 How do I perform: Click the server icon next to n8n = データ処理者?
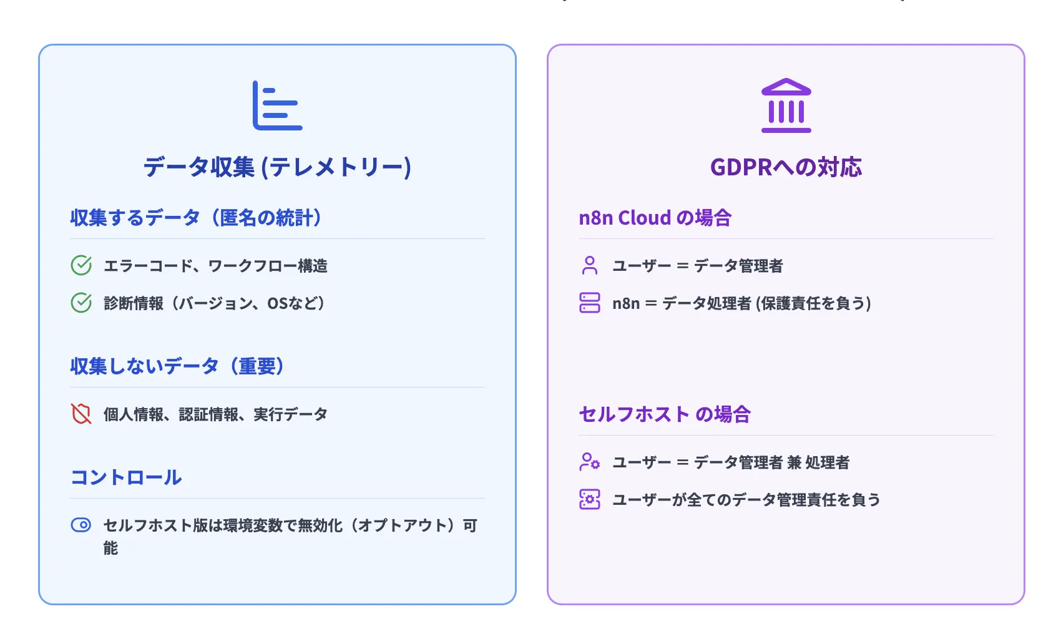click(589, 303)
